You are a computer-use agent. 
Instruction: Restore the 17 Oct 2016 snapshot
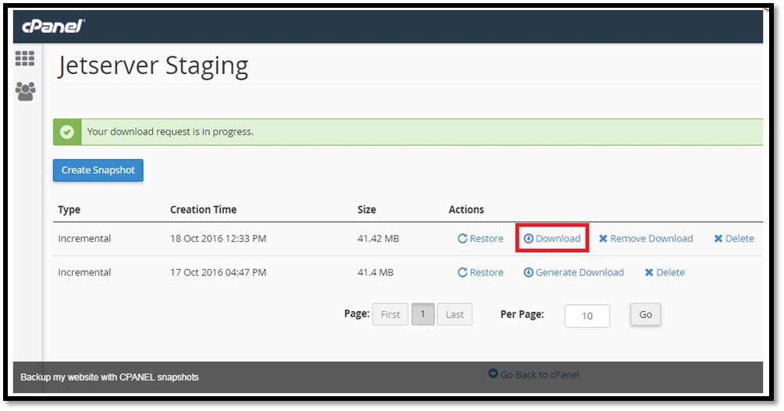(x=480, y=273)
